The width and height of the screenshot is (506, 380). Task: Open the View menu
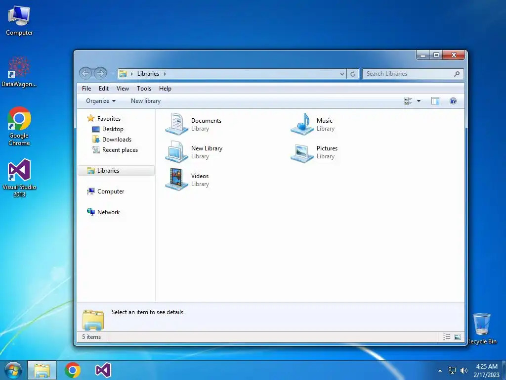pyautogui.click(x=123, y=89)
